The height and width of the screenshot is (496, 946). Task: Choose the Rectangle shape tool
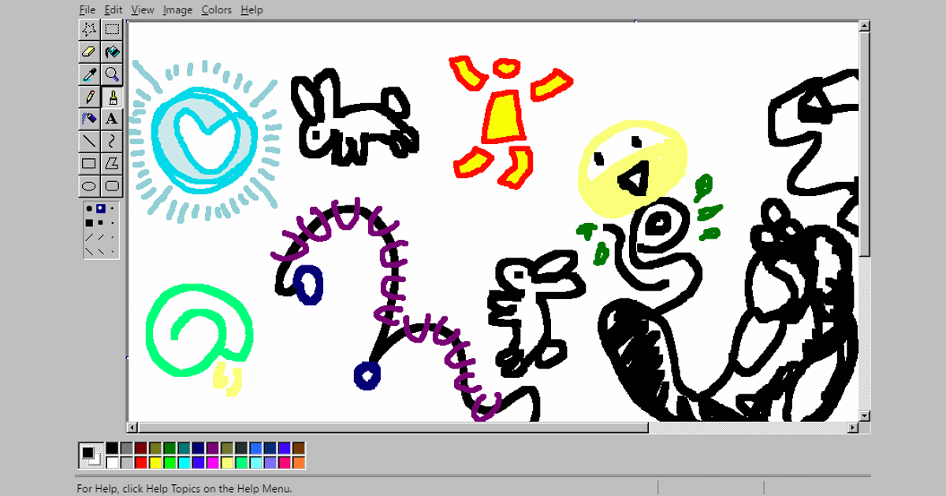(x=89, y=164)
